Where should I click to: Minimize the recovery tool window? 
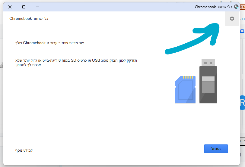coord(38,7)
